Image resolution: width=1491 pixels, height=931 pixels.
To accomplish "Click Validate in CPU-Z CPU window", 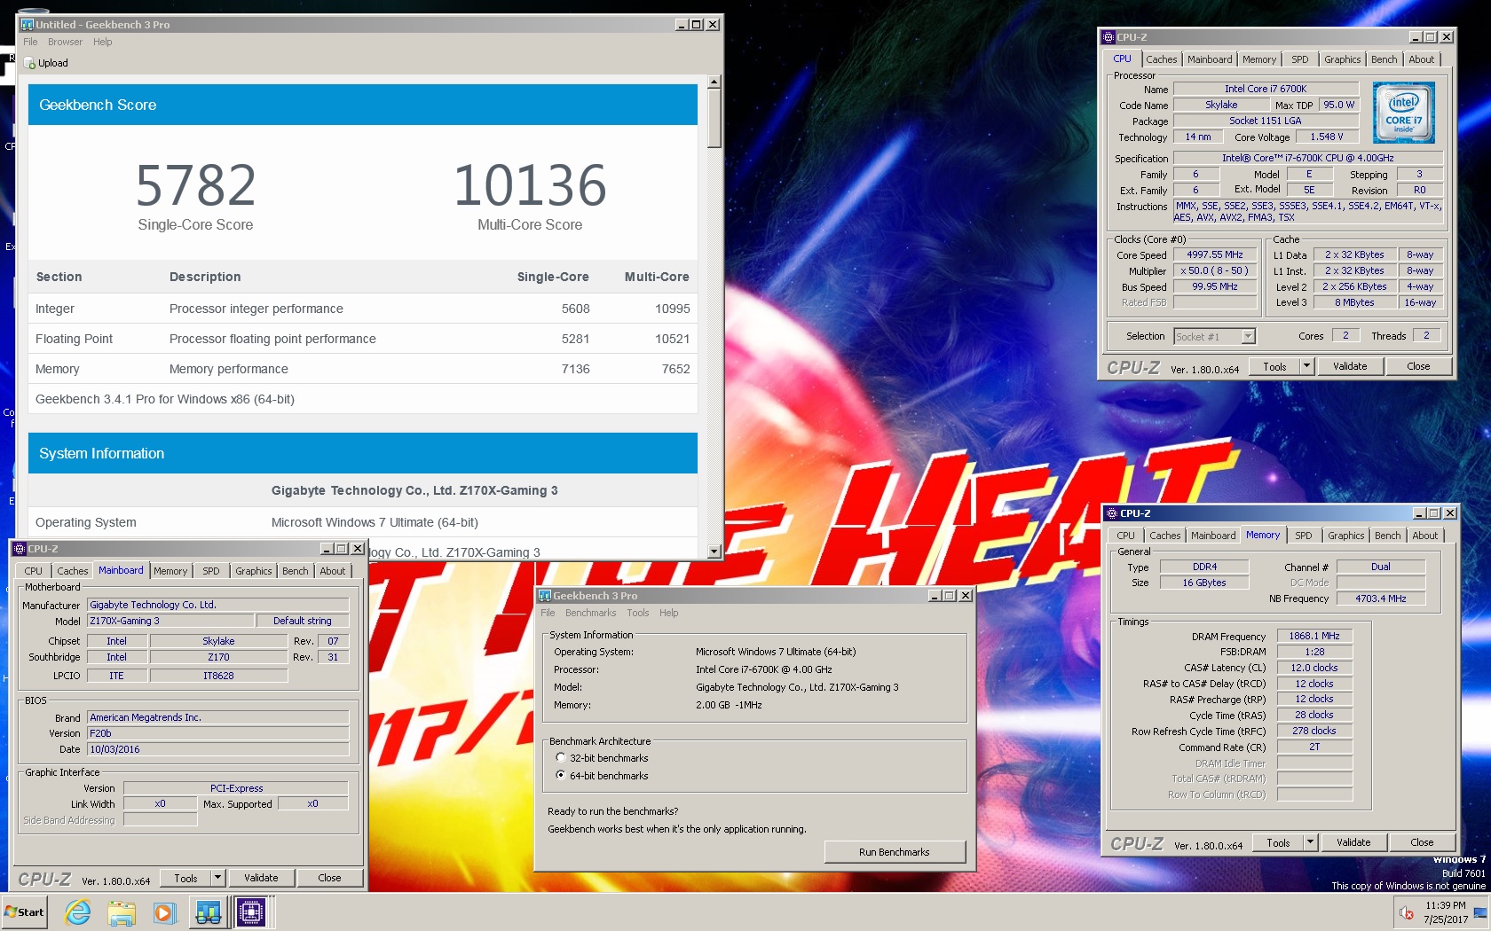I will (1350, 366).
